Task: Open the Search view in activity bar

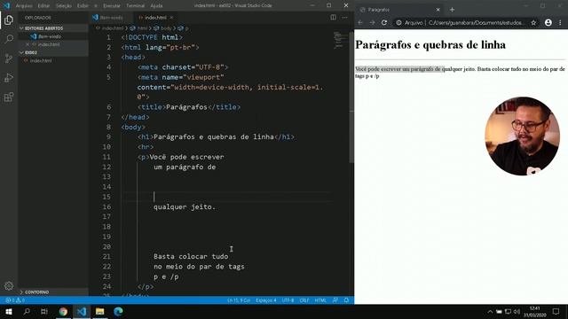Action: pyautogui.click(x=9, y=39)
